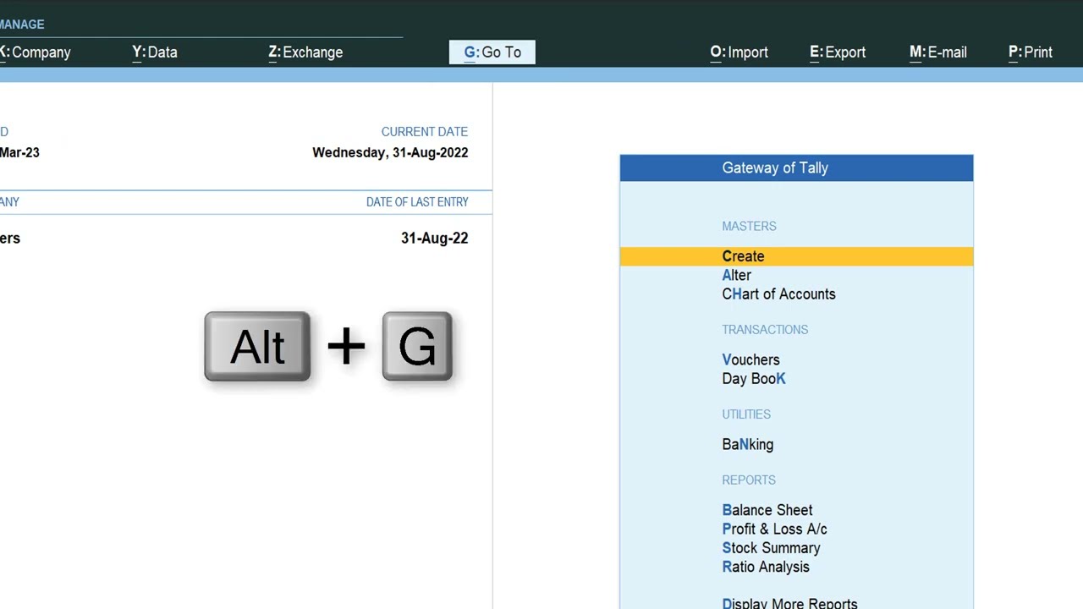Open Profit & Loss A/c report

(774, 529)
